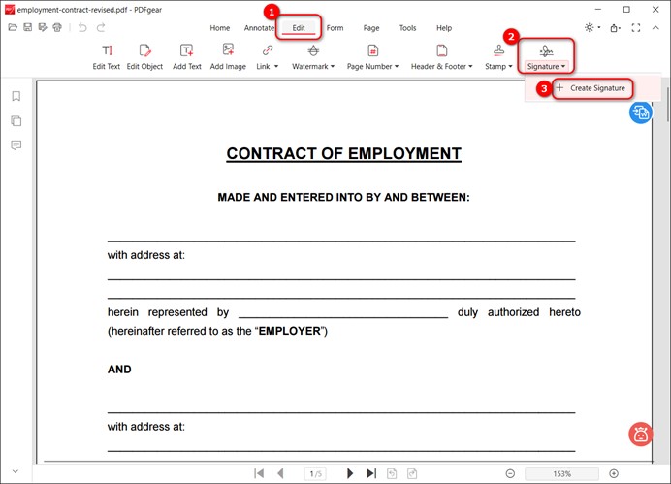The height and width of the screenshot is (484, 671).
Task: Click the sidebar expand chevron at the bottom left
Action: [x=16, y=471]
